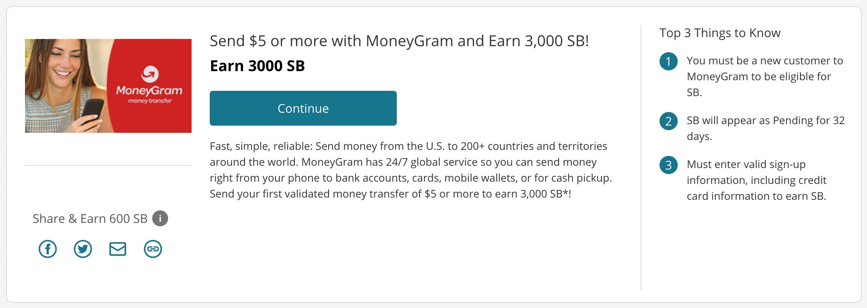Share the offer on Twitter
This screenshot has width=867, height=308.
[x=83, y=249]
